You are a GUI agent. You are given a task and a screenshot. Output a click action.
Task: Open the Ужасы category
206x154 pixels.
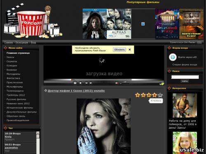tap(10, 57)
